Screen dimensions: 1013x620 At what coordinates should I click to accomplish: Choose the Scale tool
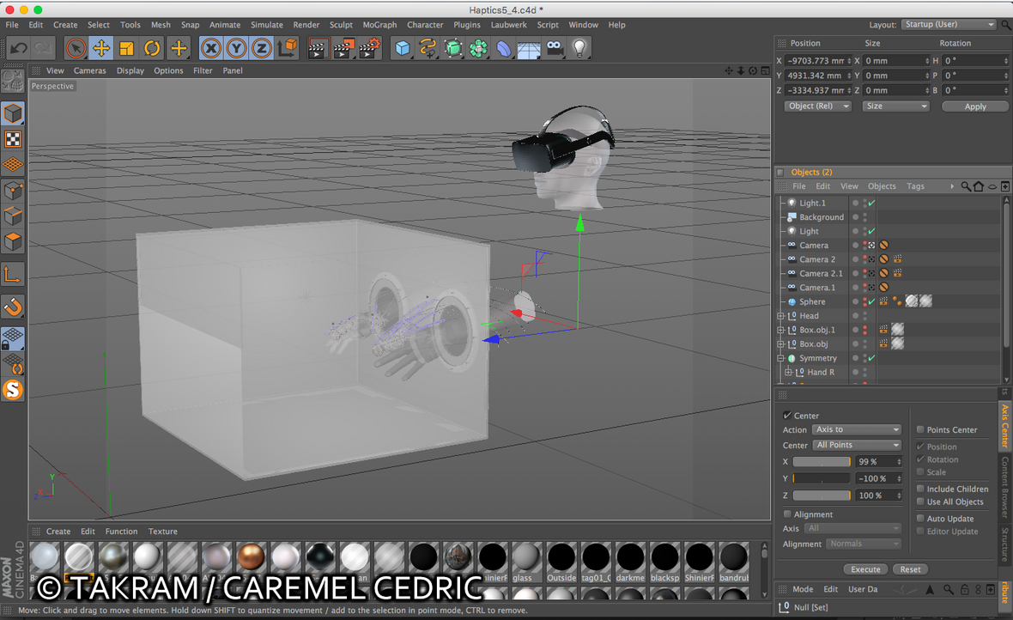click(x=127, y=48)
